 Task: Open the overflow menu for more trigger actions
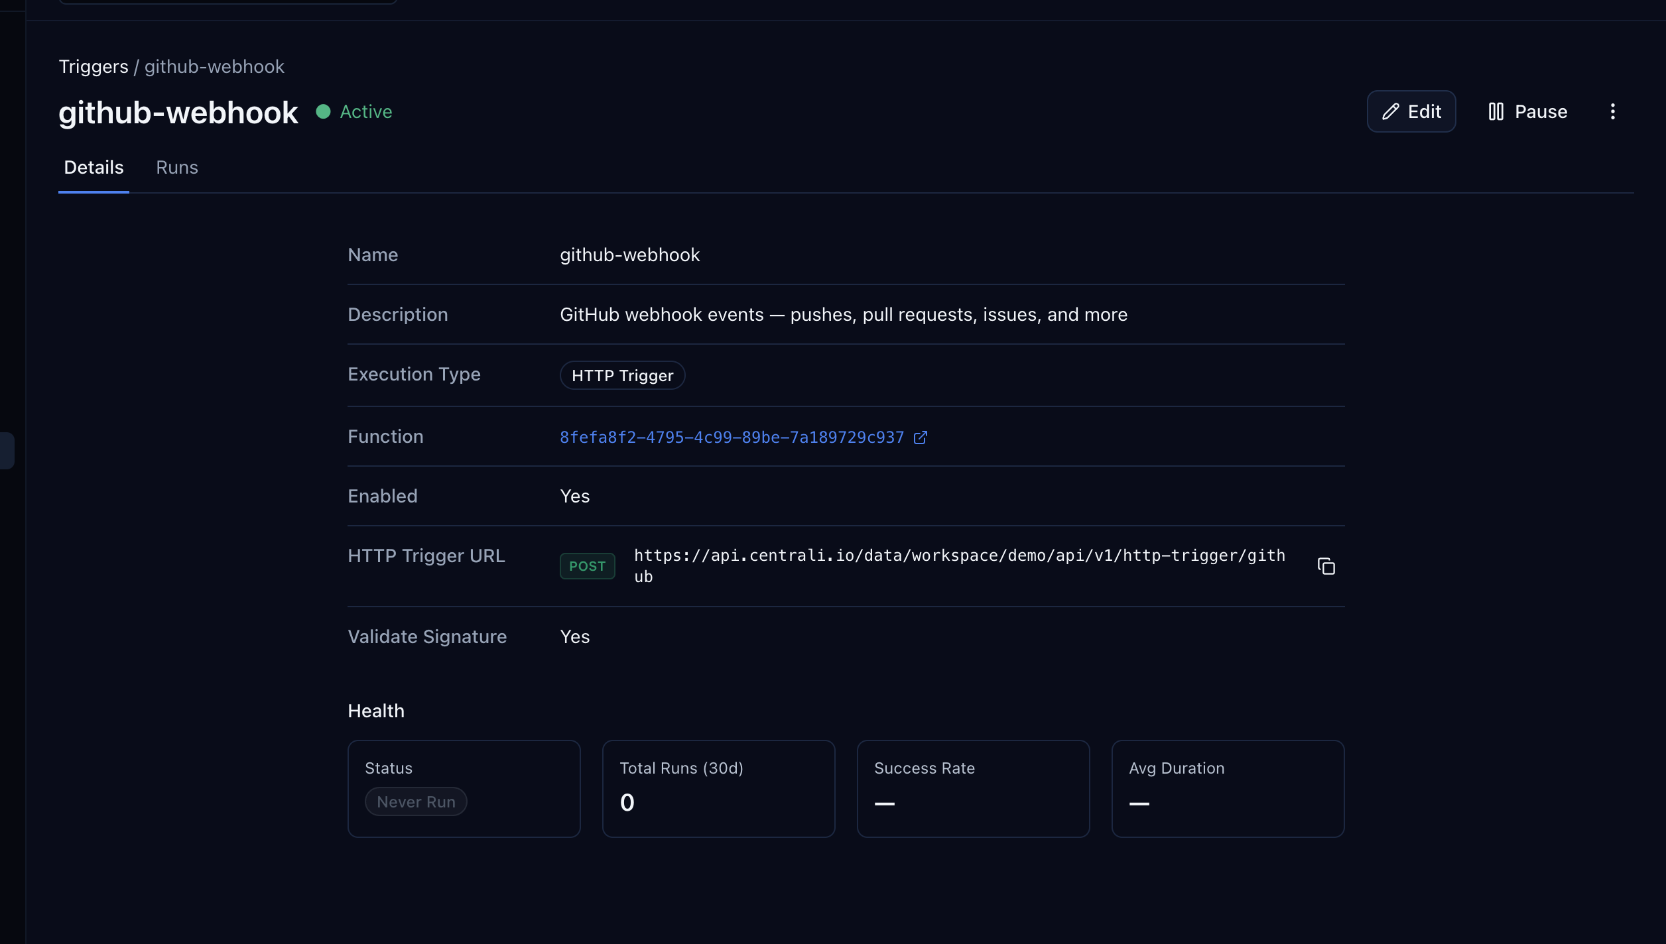1613,111
